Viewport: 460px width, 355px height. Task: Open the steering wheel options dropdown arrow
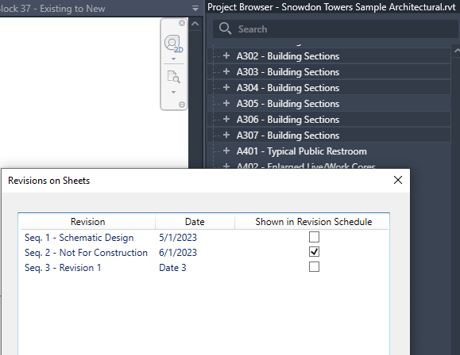click(x=173, y=59)
